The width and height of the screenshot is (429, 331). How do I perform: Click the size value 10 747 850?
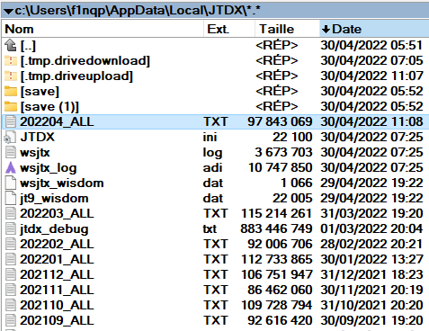point(281,167)
